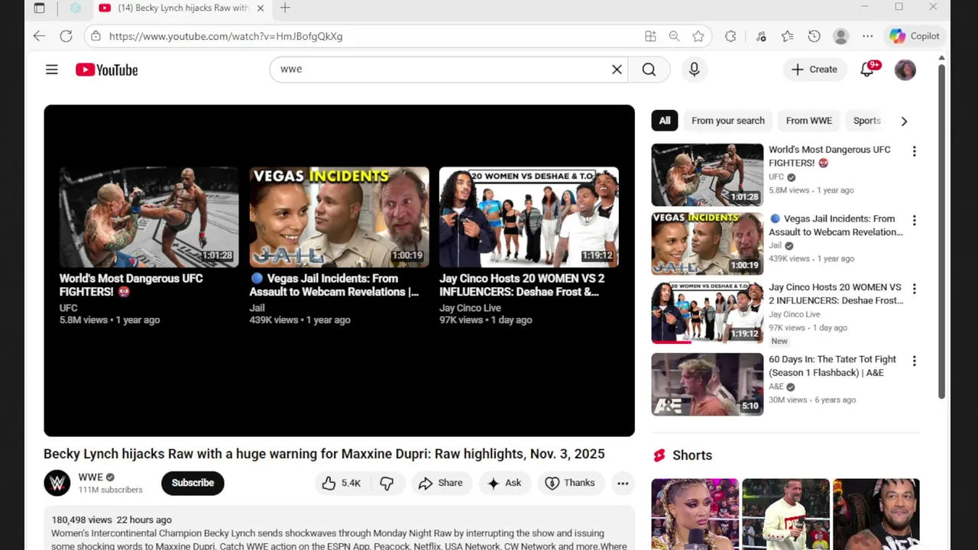978x550 pixels.
Task: Open the WWE channel name link
Action: [x=90, y=477]
